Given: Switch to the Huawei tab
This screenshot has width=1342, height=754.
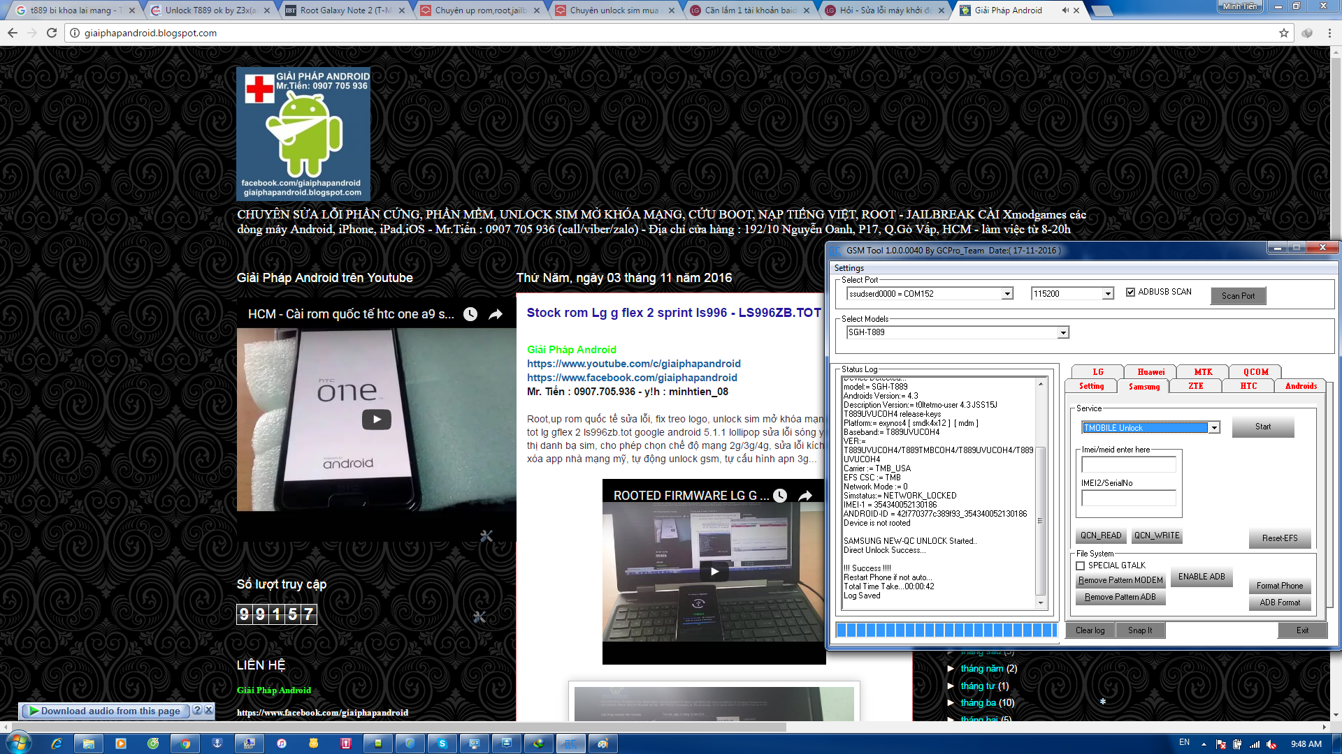Looking at the screenshot, I should [1150, 372].
